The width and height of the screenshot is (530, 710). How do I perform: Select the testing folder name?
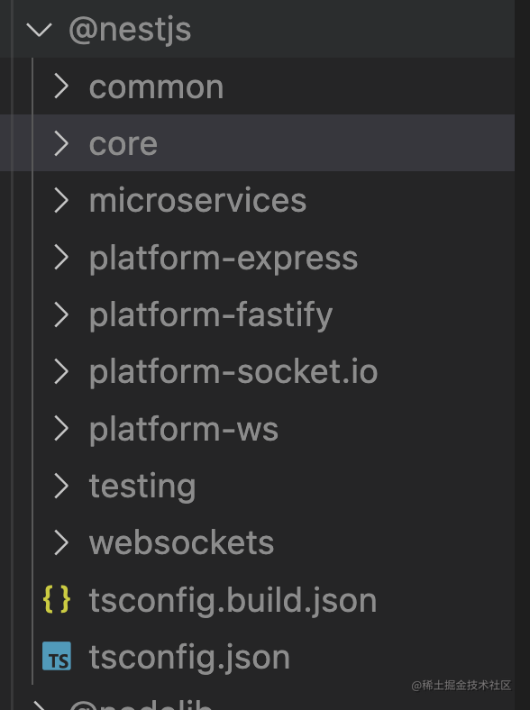pyautogui.click(x=142, y=487)
